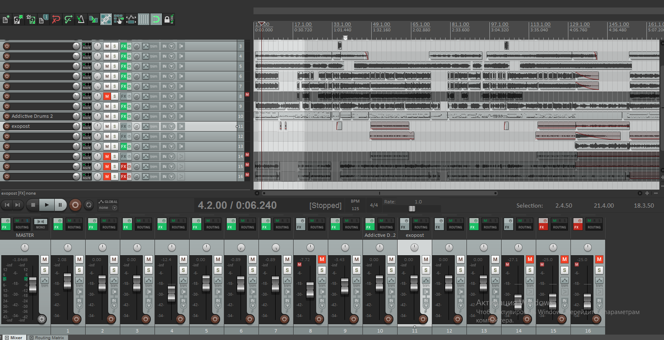Click the playback Rate slider handle
Image resolution: width=664 pixels, height=340 pixels.
(x=412, y=208)
